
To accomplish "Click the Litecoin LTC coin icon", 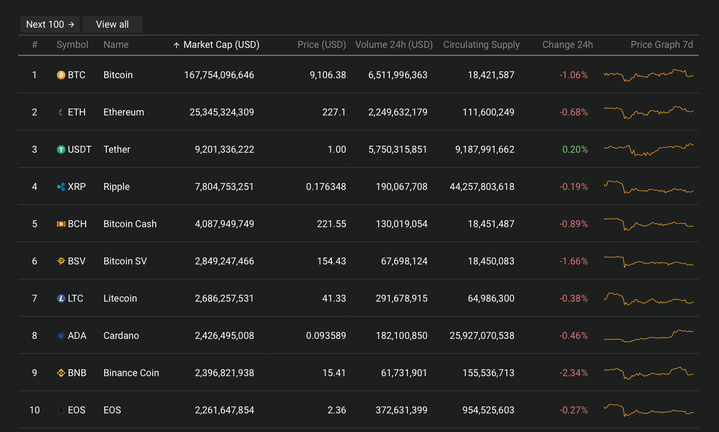I will pyautogui.click(x=61, y=298).
